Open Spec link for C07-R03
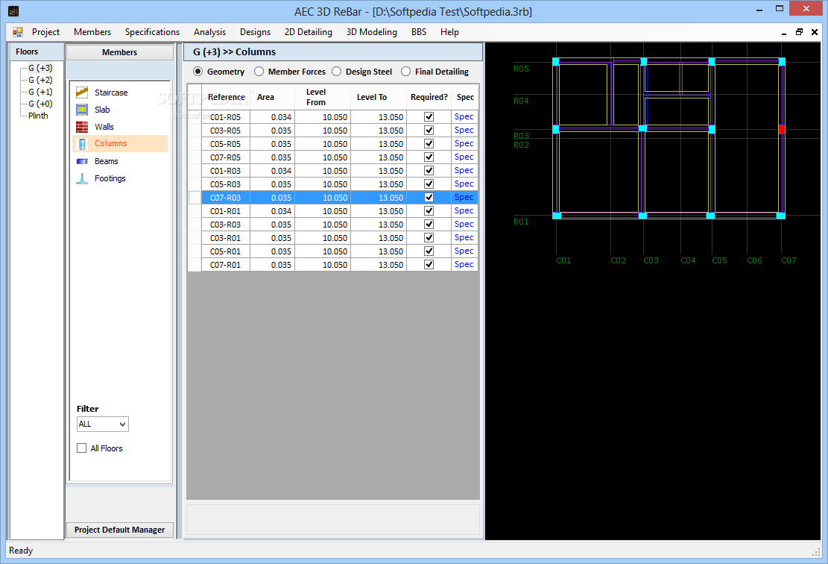This screenshot has width=828, height=564. click(x=464, y=197)
